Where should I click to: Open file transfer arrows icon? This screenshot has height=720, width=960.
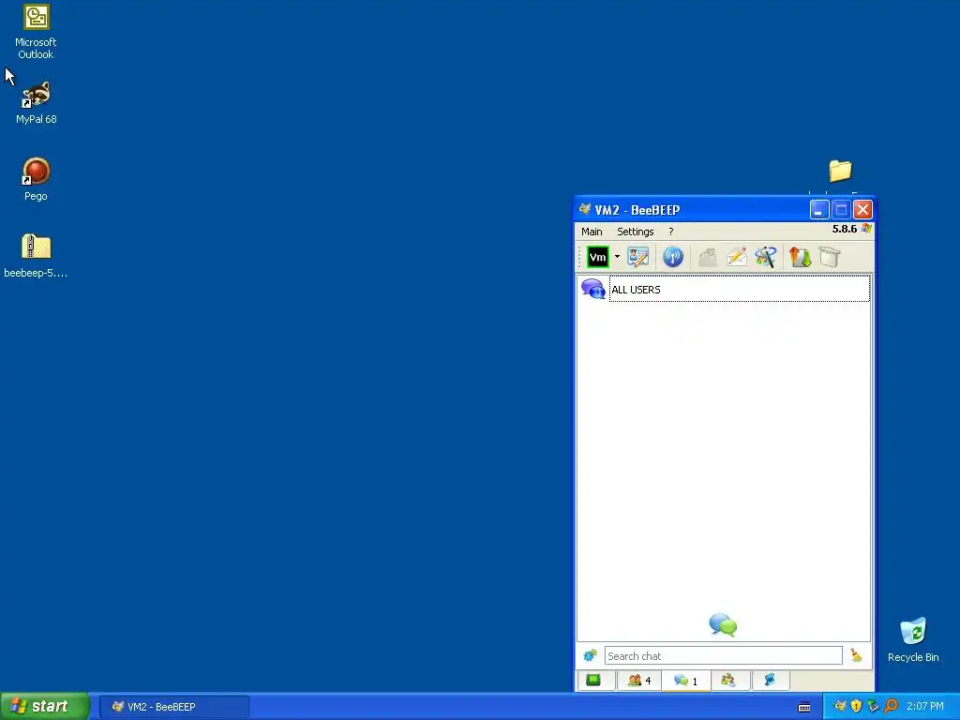tap(801, 257)
